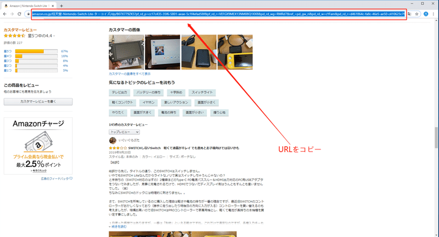Click the review date 2019年9月20日
Viewport: 439px width, 237px height.
(x=120, y=152)
